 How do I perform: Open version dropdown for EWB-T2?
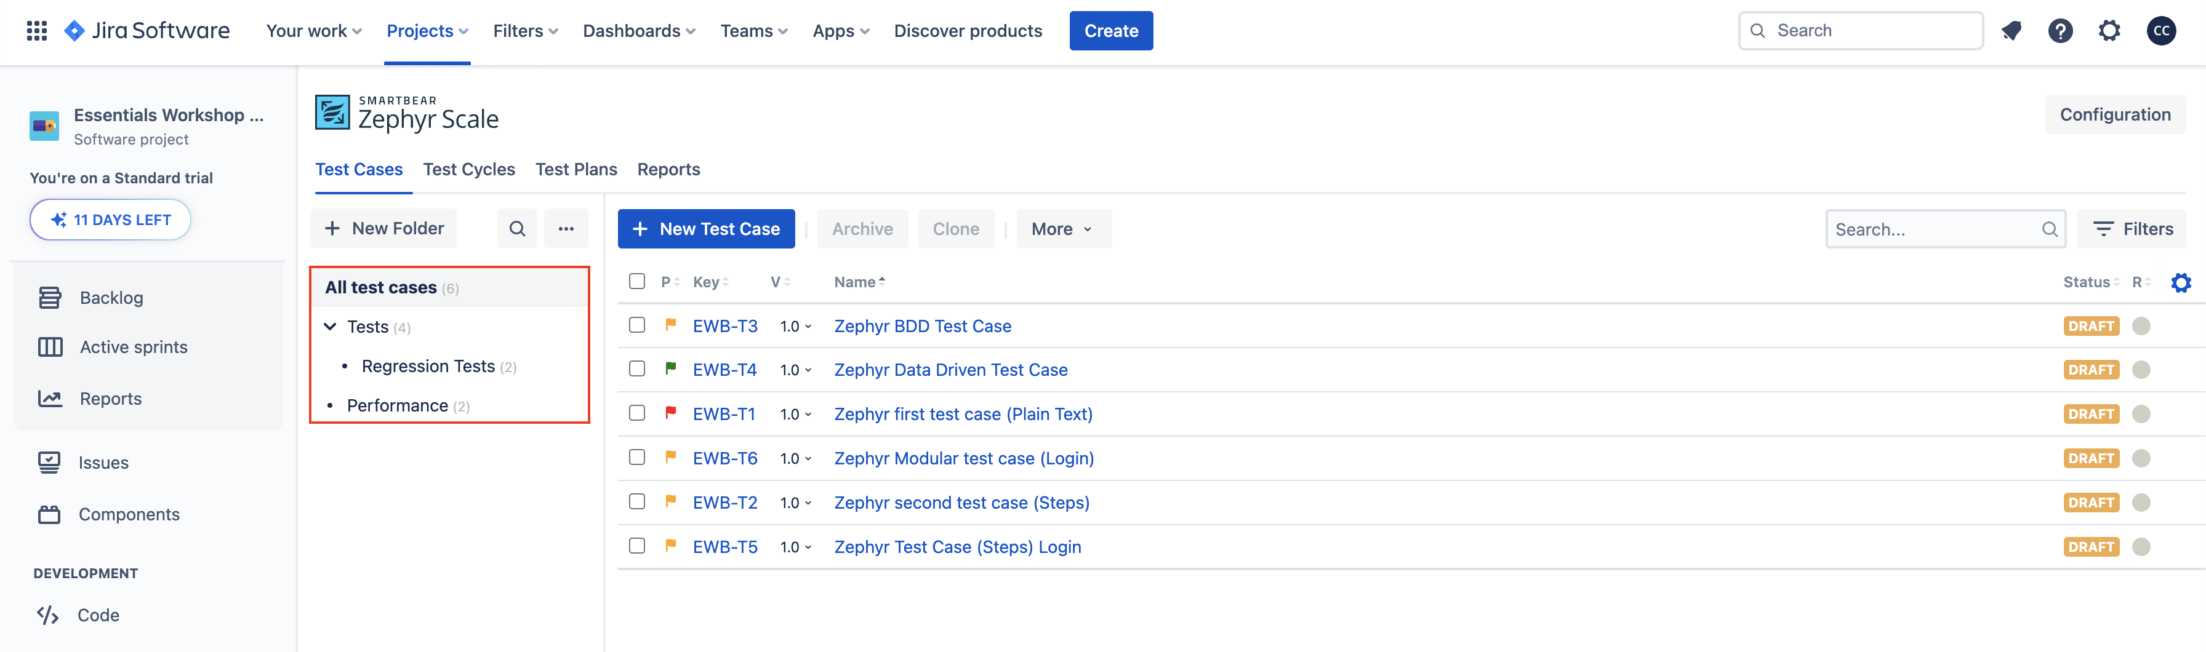796,503
